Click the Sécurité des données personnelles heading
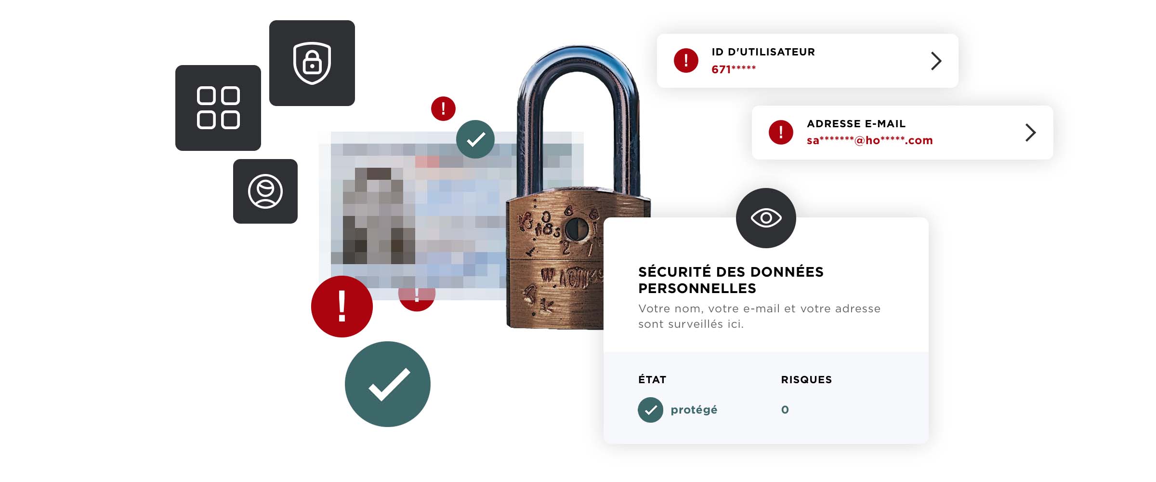The image size is (1156, 482). [x=731, y=280]
